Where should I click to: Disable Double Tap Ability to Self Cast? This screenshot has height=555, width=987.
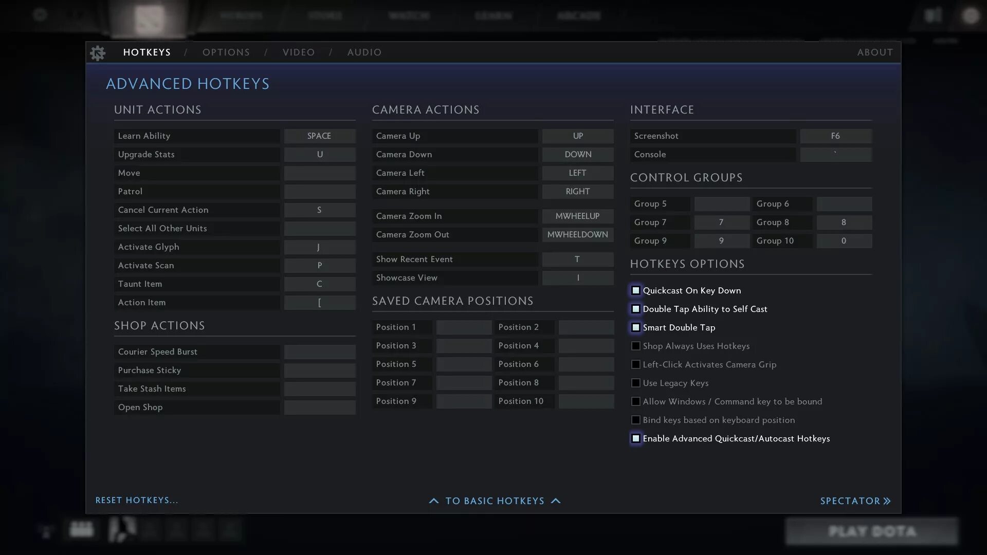click(636, 309)
